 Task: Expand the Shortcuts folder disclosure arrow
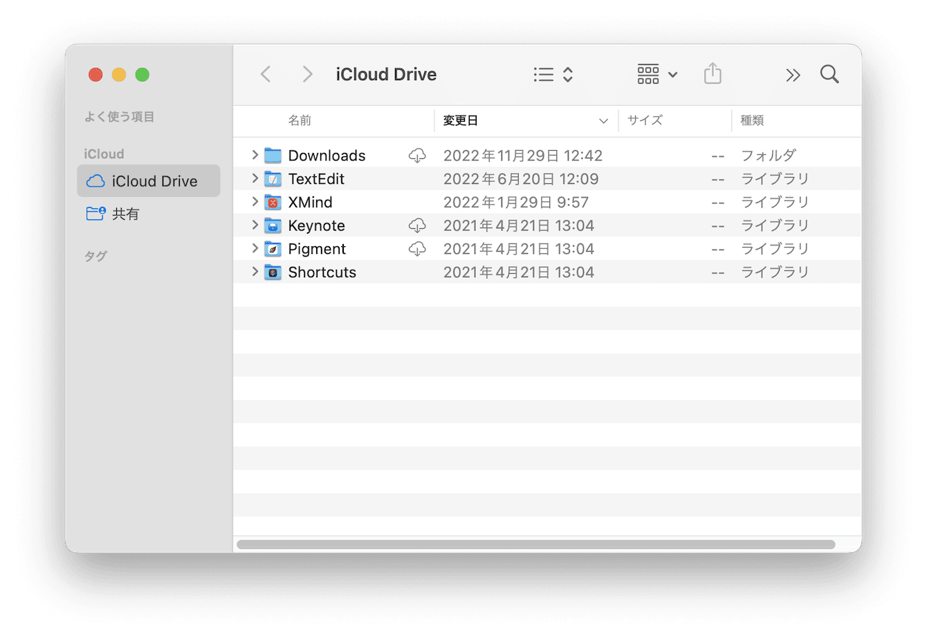[x=255, y=272]
